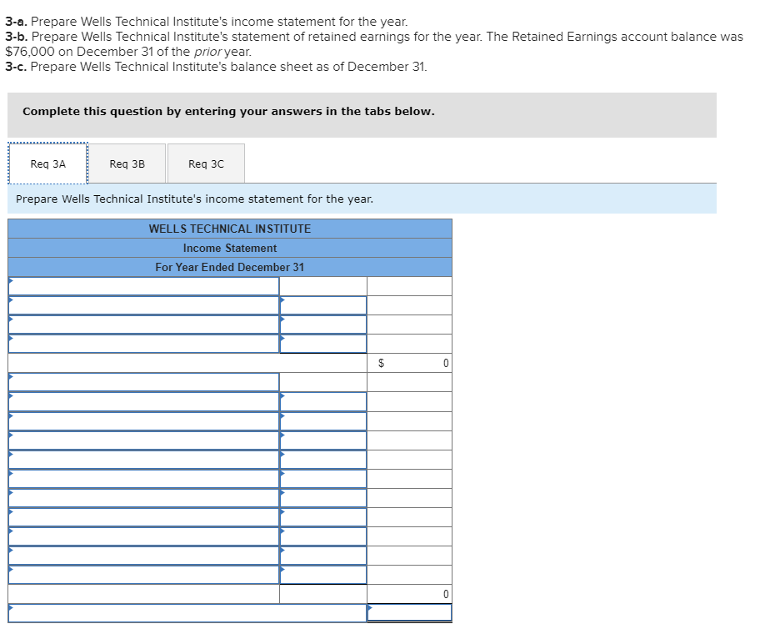The height and width of the screenshot is (629, 760).
Task: Switch to the Req 3A tab
Action: pyautogui.click(x=47, y=164)
